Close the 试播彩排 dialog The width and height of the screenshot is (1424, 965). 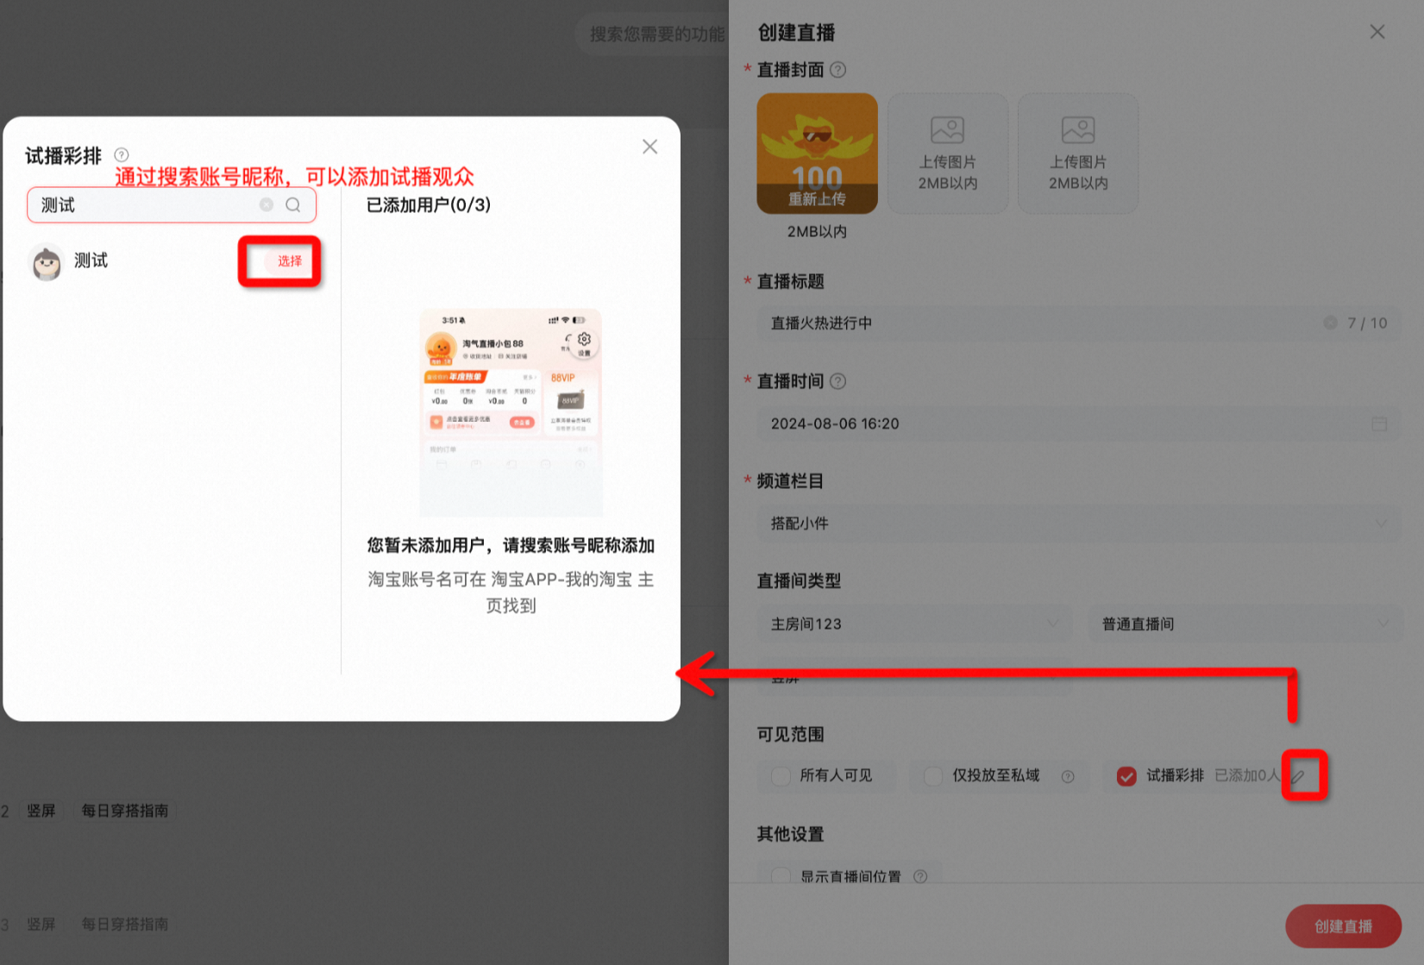point(649,147)
